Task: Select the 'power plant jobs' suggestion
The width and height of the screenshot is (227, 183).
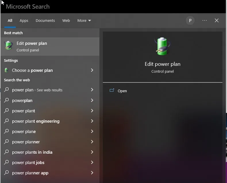Action: point(50,162)
